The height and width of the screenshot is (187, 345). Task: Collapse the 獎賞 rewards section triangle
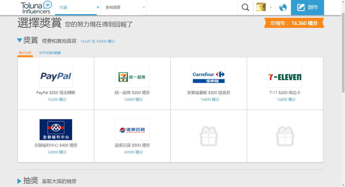point(19,40)
